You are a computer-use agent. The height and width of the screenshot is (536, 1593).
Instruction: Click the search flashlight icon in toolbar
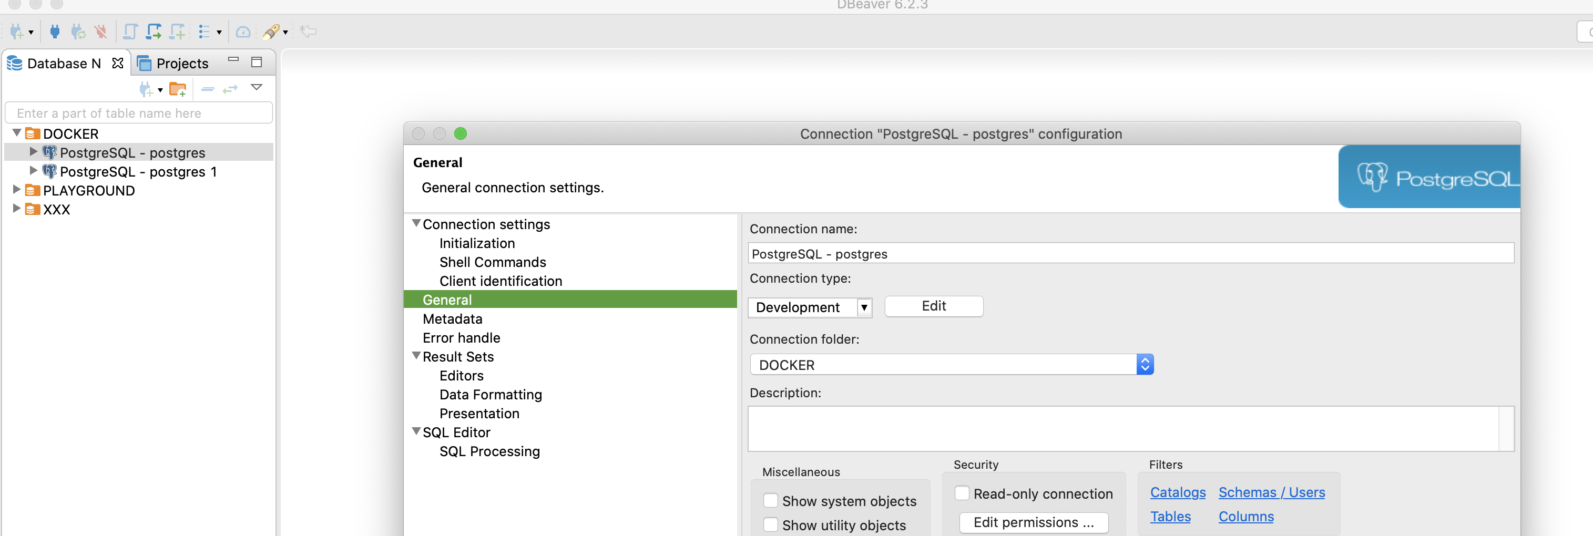[x=271, y=31]
